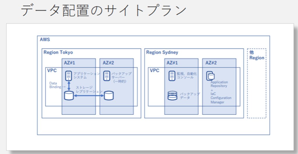This screenshot has height=154, width=298.
Task: Click the VPC label in Region Tokyo
Action: (x=52, y=70)
